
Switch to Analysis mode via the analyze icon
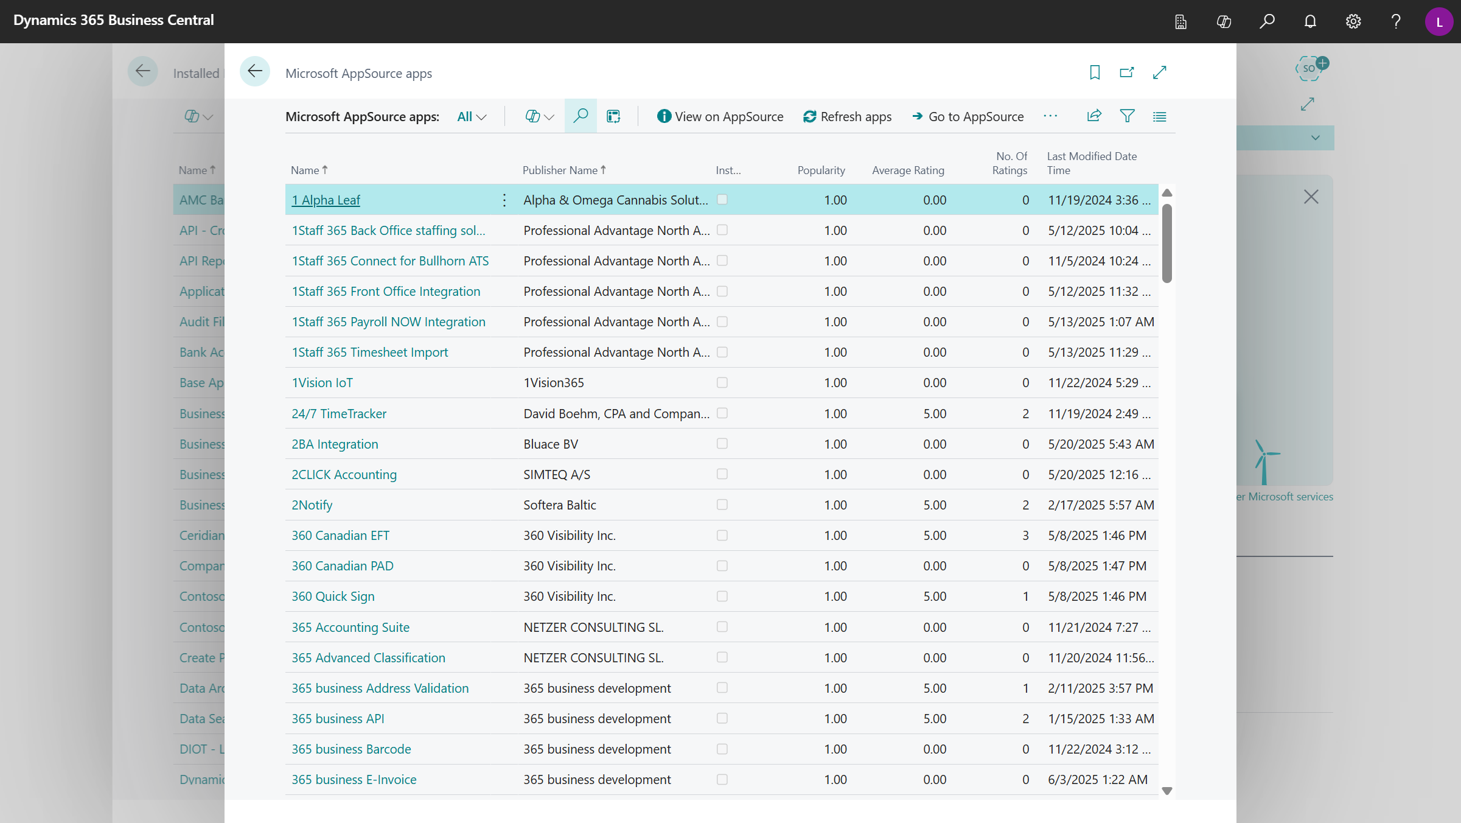coord(613,116)
